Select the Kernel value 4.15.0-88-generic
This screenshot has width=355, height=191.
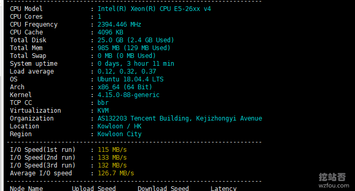point(128,95)
